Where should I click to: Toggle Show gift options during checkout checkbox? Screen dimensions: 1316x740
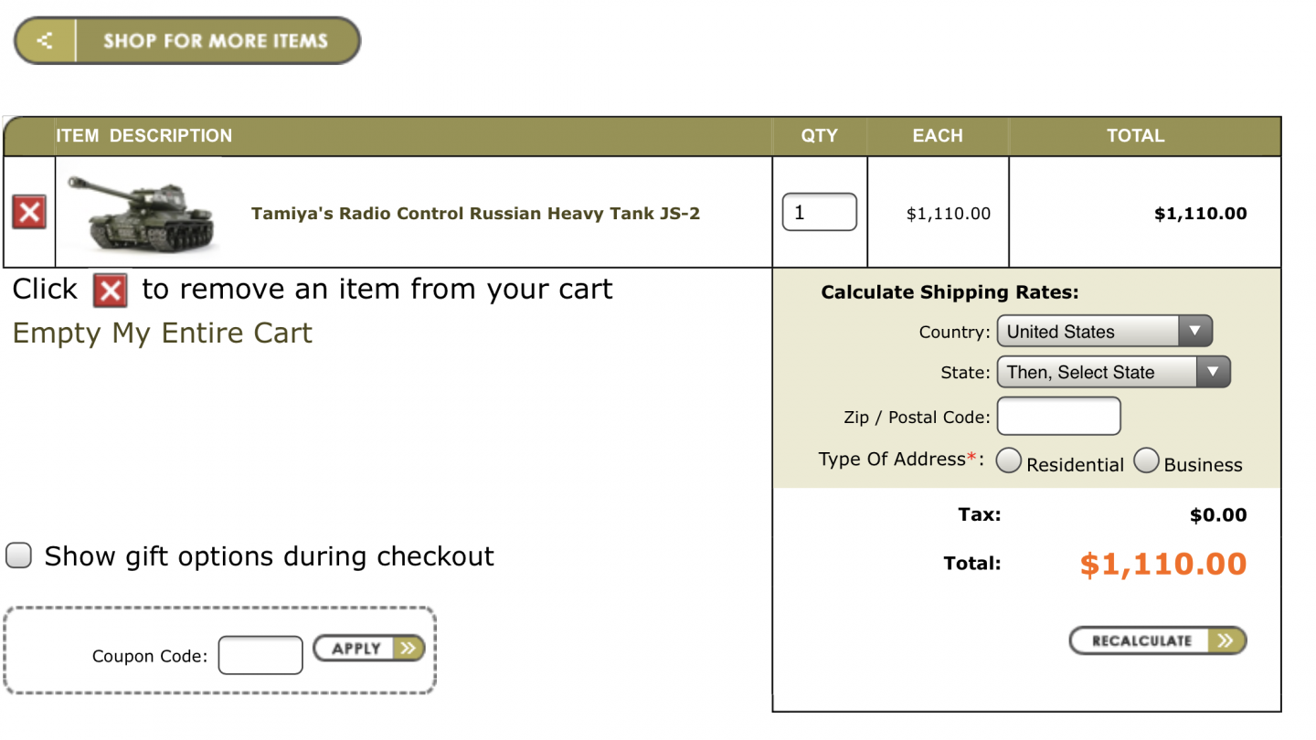coord(19,555)
